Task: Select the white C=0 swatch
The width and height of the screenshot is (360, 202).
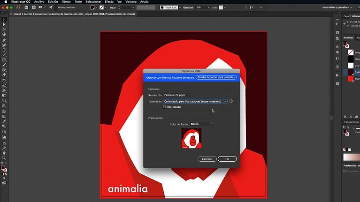Action: tap(351, 66)
